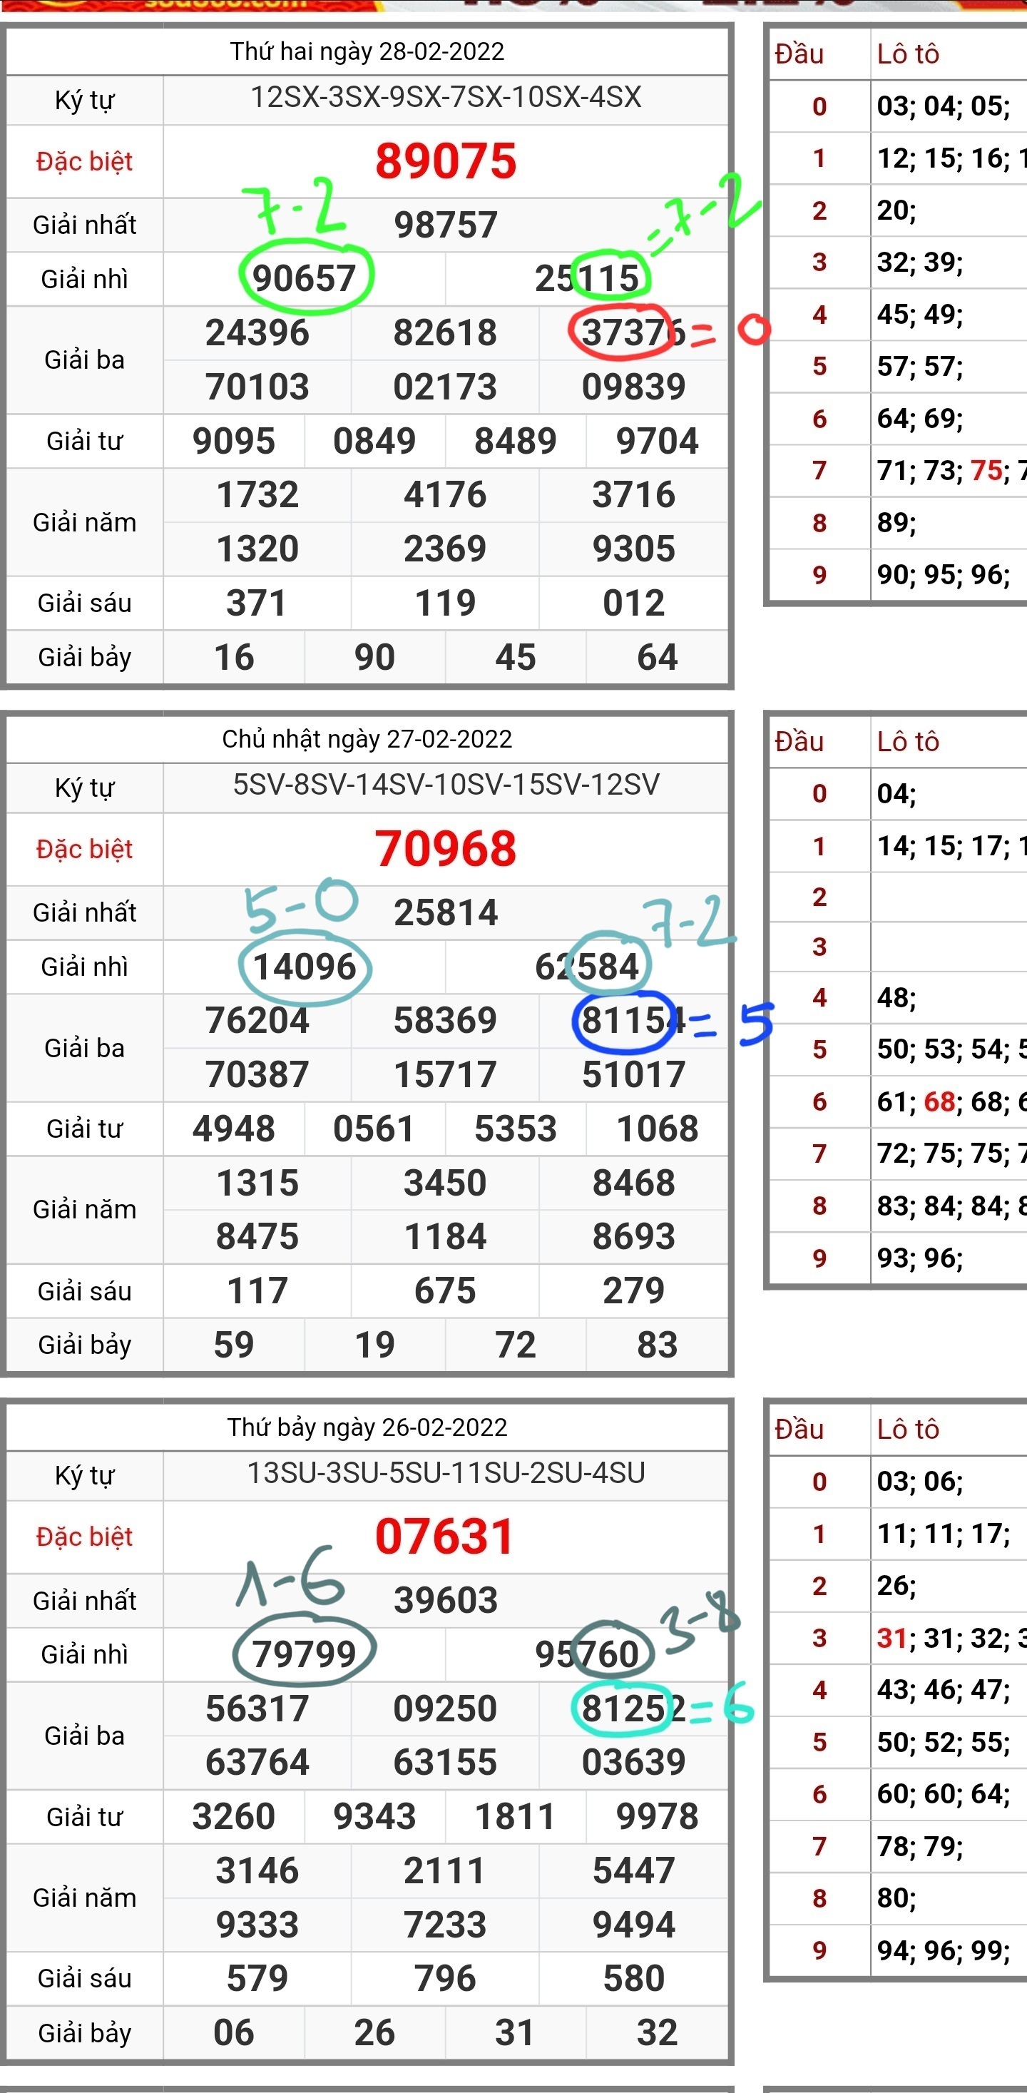1027x2093 pixels.
Task: Select special prize number 89075
Action: [445, 161]
